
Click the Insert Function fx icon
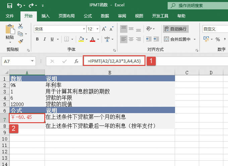point(76,61)
